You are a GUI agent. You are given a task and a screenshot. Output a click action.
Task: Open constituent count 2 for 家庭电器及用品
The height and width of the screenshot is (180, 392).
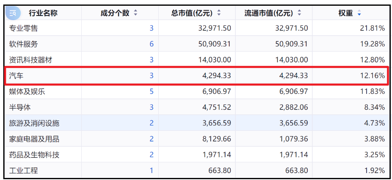tap(152, 139)
